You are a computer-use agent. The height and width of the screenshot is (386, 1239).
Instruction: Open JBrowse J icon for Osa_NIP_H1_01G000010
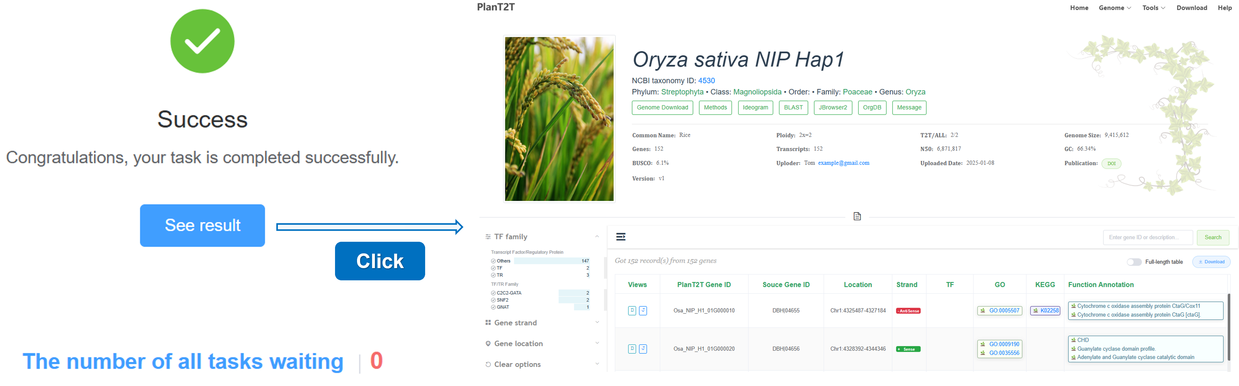tap(643, 311)
